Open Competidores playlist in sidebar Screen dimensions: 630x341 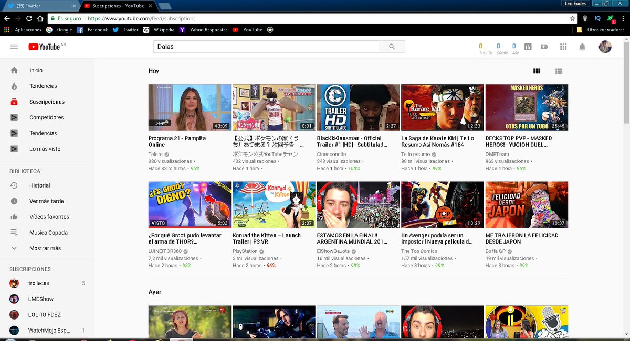(47, 117)
